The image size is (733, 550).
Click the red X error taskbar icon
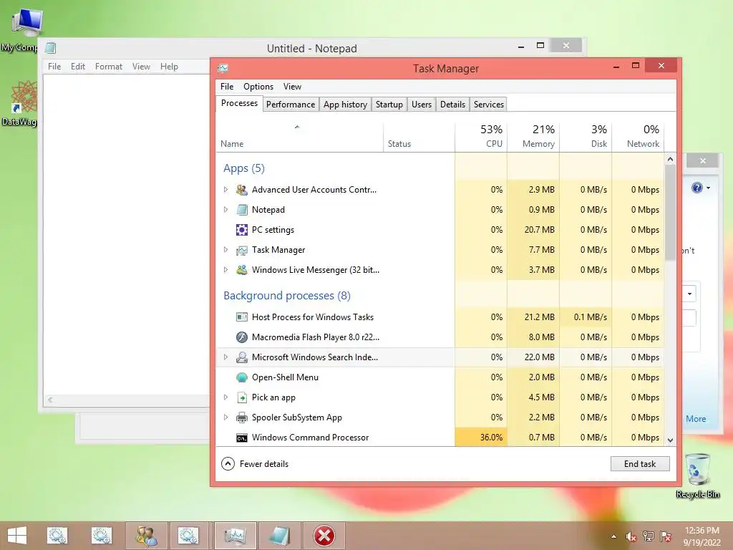(x=324, y=536)
